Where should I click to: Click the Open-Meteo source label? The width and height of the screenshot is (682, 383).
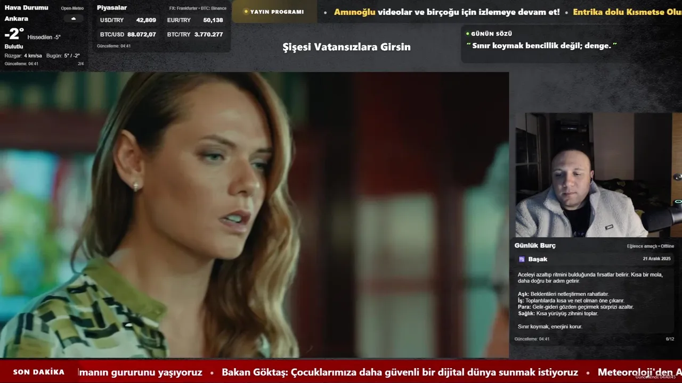72,8
